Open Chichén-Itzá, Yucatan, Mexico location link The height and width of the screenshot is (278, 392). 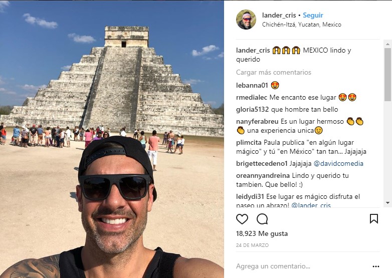coord(301,25)
